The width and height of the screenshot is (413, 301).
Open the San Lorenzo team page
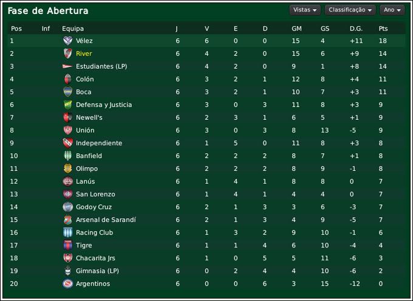[95, 194]
